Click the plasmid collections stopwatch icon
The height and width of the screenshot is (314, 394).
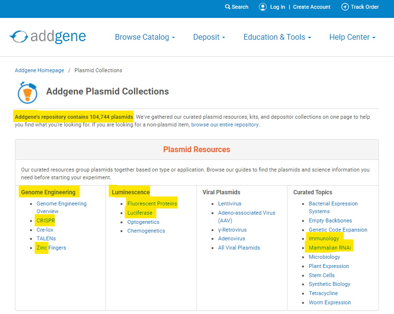28,93
